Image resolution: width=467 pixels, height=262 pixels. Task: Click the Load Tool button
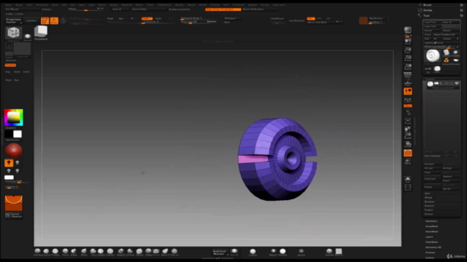click(432, 23)
